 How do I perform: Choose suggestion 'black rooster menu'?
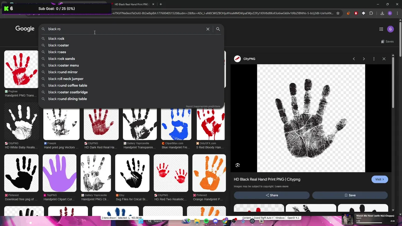click(131, 65)
